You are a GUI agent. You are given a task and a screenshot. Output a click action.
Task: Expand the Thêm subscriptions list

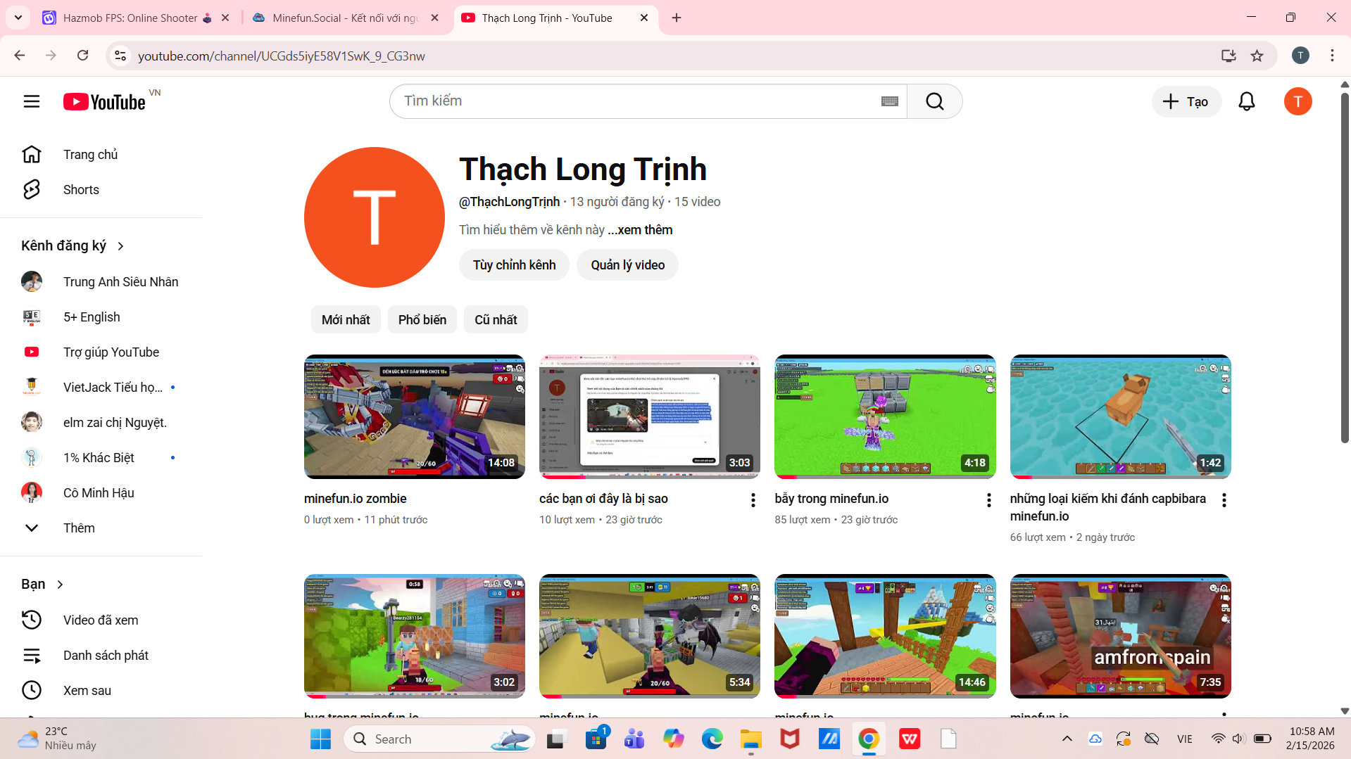(x=79, y=528)
